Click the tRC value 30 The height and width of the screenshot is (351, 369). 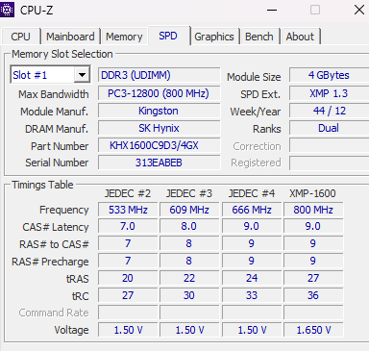189,295
